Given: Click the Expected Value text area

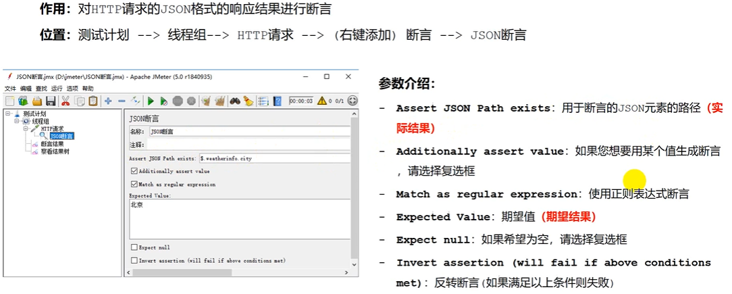Looking at the screenshot, I should (240, 219).
